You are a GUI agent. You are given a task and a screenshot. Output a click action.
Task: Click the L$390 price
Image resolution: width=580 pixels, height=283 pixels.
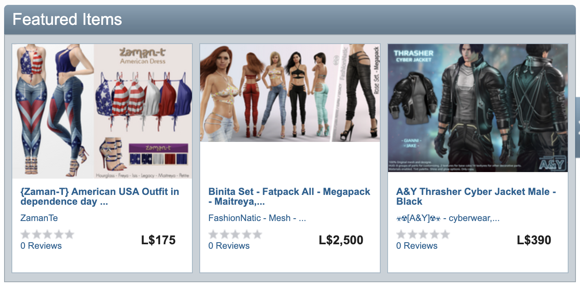pos(534,240)
